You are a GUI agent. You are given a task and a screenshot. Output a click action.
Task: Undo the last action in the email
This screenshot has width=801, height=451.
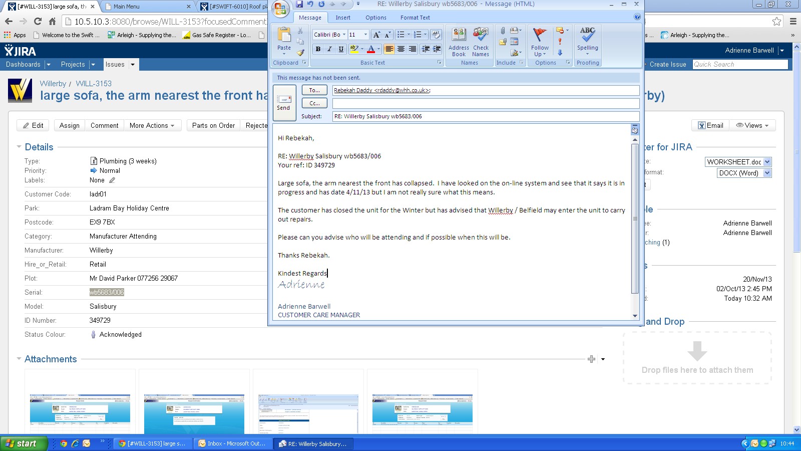[x=310, y=4]
